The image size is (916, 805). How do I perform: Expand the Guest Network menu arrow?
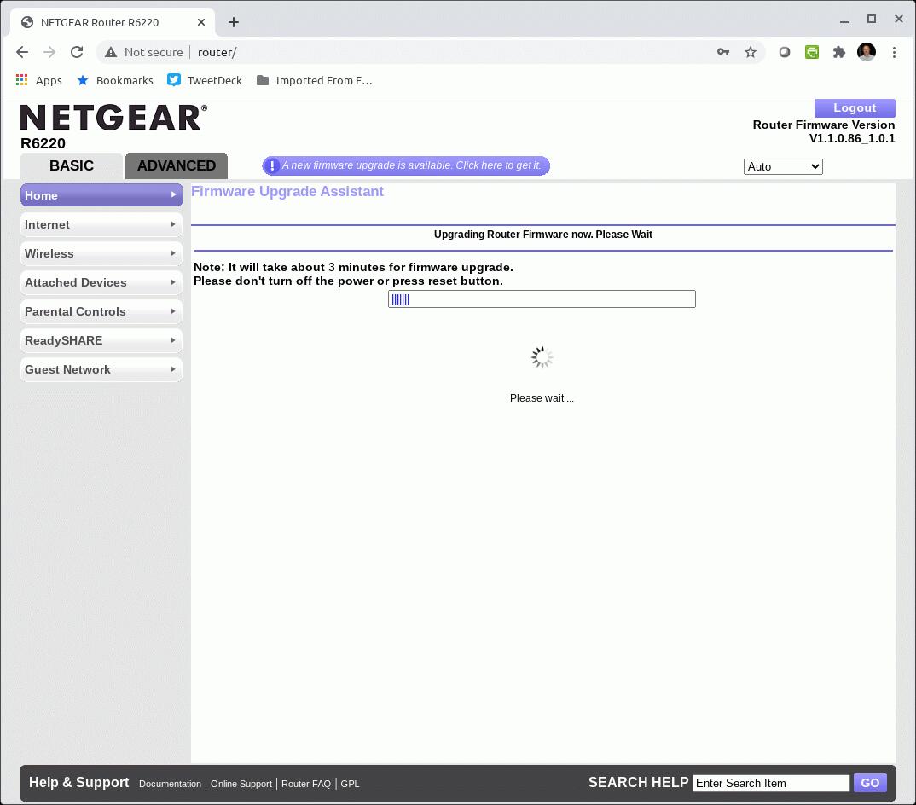coord(173,369)
